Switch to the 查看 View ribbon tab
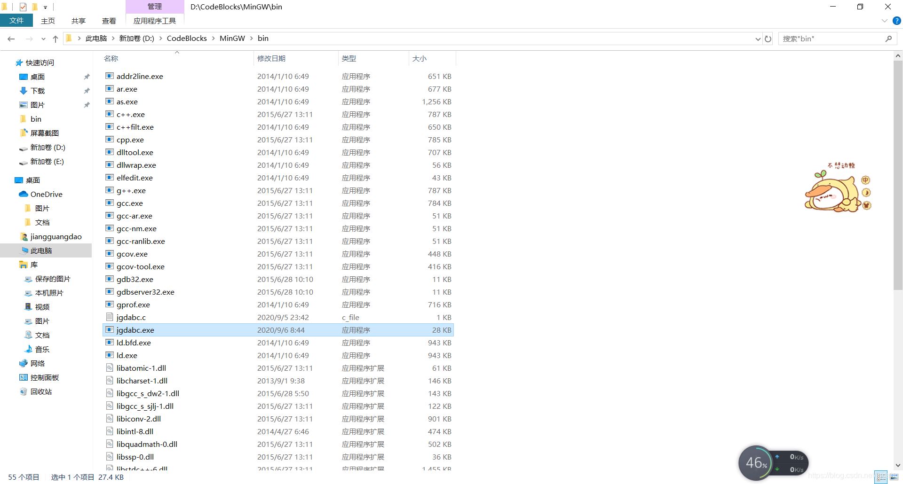903x484 pixels. click(109, 21)
